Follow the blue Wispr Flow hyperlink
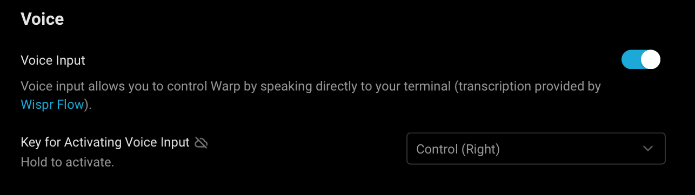 click(52, 105)
